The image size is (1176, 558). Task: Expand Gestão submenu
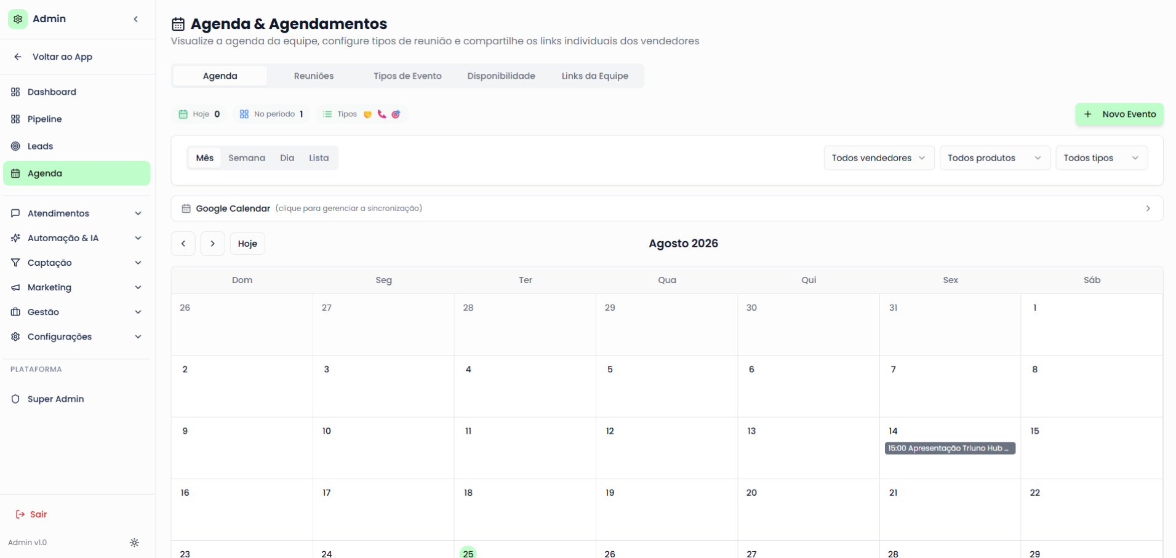(x=77, y=312)
